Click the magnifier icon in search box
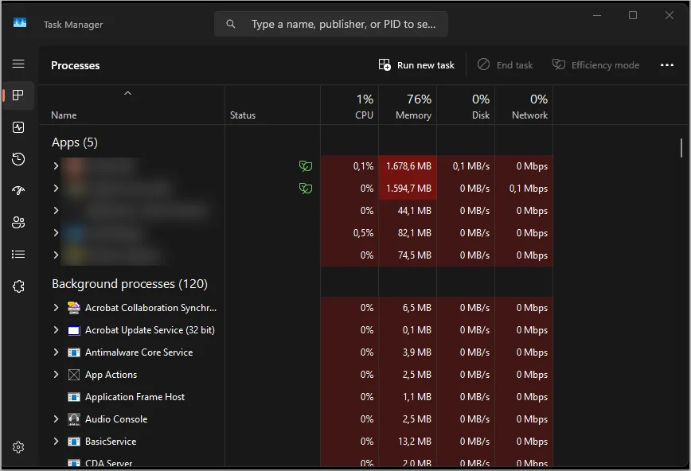691x471 pixels. coord(231,24)
